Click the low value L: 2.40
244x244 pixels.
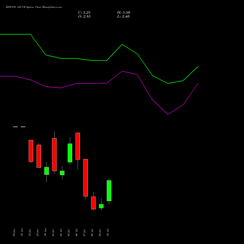point(123,17)
